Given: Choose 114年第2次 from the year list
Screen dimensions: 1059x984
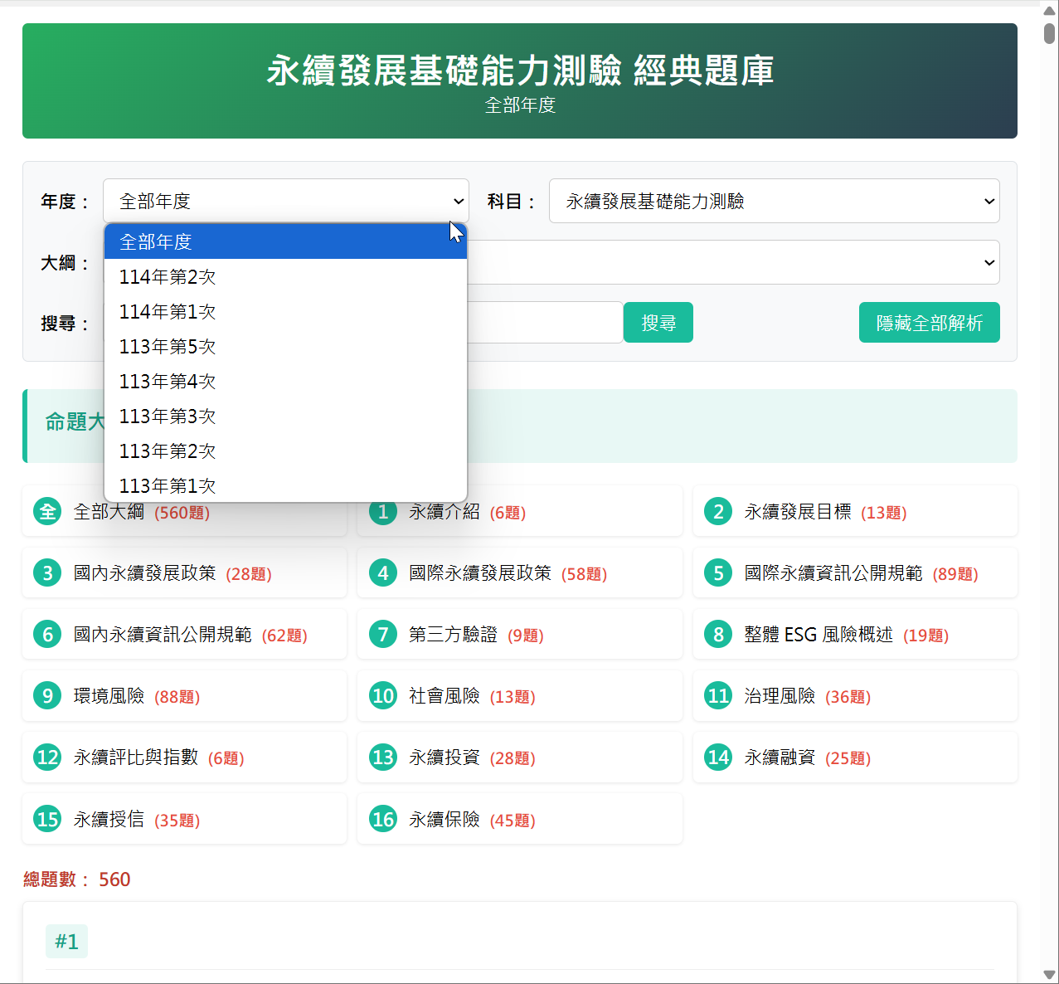Looking at the screenshot, I should 285,276.
